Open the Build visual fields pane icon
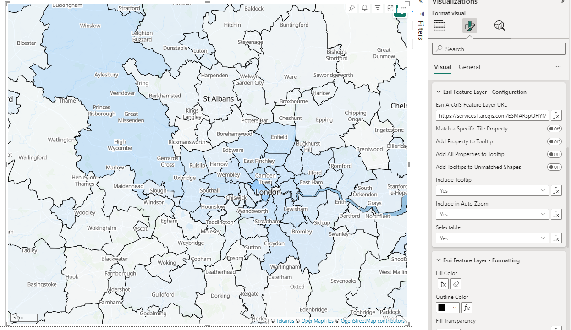Screen dimensions: 571x330 439,26
